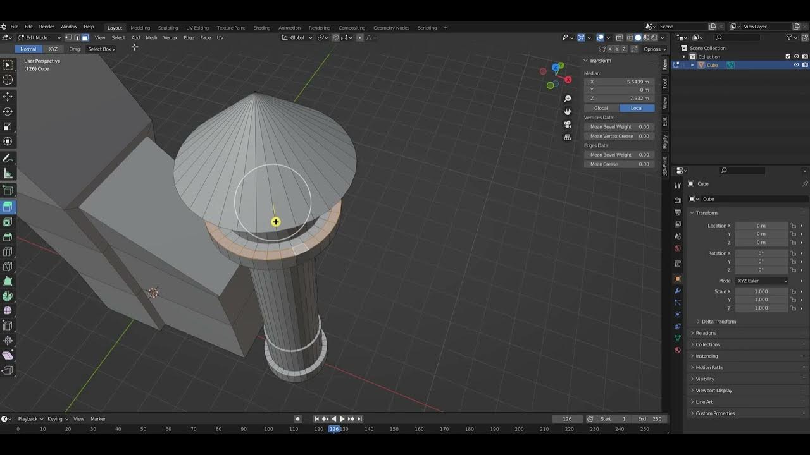Pin the Cube properties with the pin icon
Screen dimensions: 810x455
tap(805, 184)
